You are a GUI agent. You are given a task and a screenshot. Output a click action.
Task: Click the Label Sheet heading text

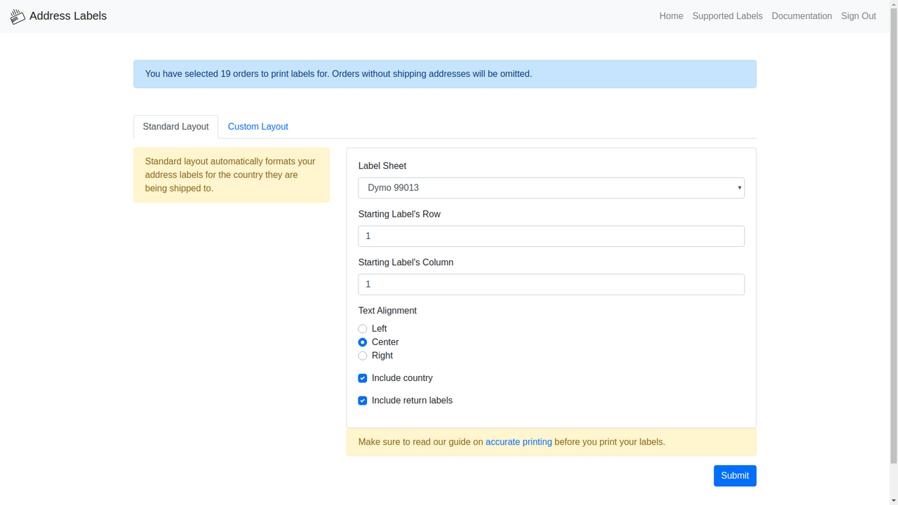[x=382, y=166]
